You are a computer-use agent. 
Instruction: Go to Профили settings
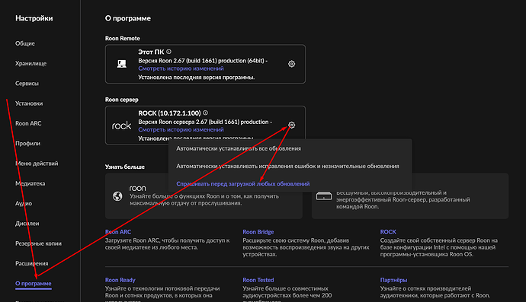click(27, 144)
